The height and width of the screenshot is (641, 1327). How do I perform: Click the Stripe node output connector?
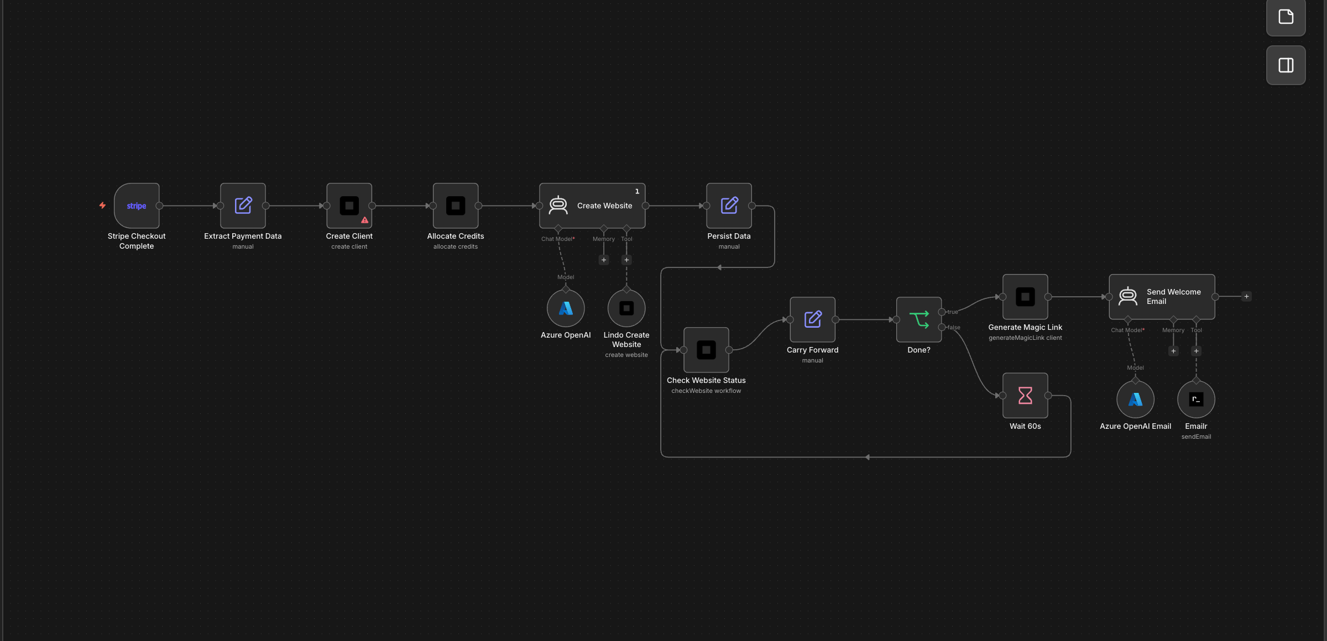[159, 206]
